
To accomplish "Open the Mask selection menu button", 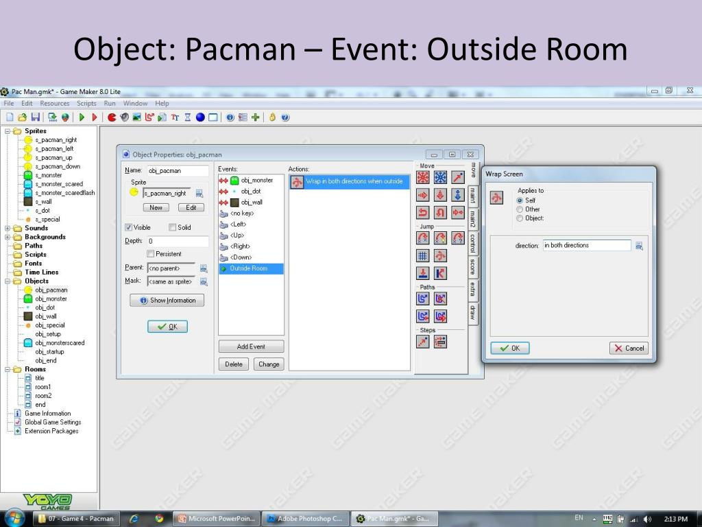I will click(x=204, y=281).
